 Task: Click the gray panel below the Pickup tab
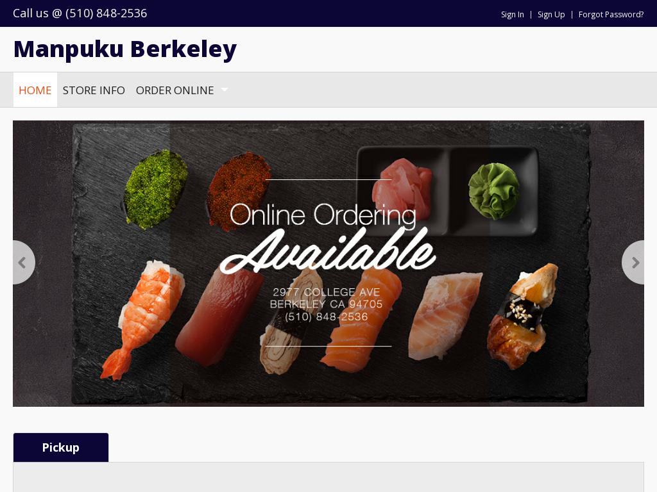click(328, 477)
